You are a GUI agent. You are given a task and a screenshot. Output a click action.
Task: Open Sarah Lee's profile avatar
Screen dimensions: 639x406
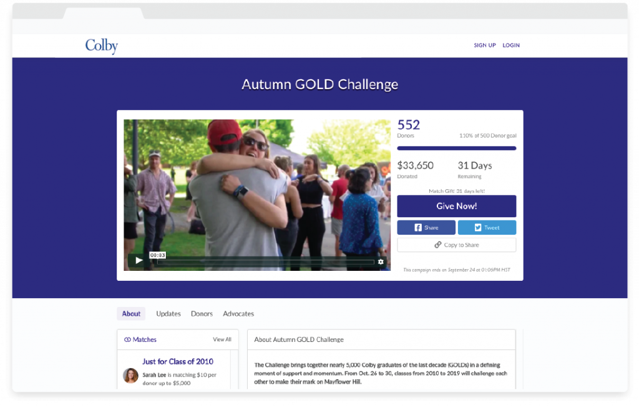coord(131,375)
